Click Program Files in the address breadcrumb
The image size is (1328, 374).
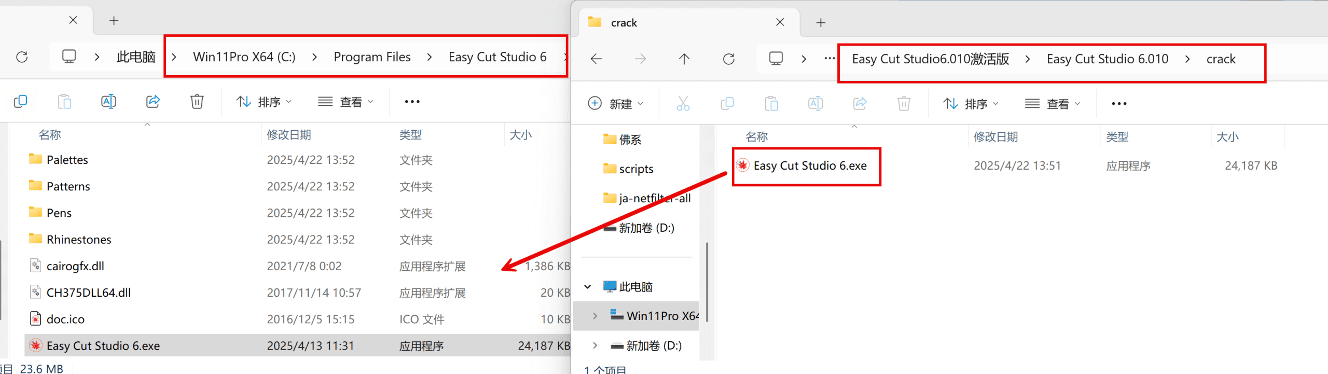click(372, 57)
